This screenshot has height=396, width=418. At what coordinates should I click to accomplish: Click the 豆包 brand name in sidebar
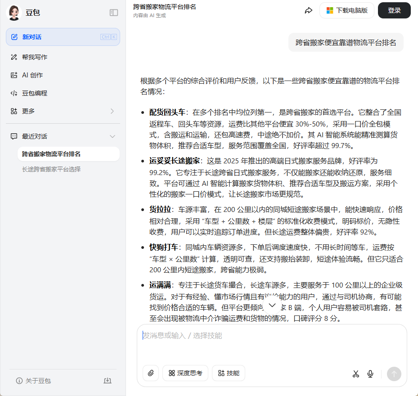click(x=32, y=13)
